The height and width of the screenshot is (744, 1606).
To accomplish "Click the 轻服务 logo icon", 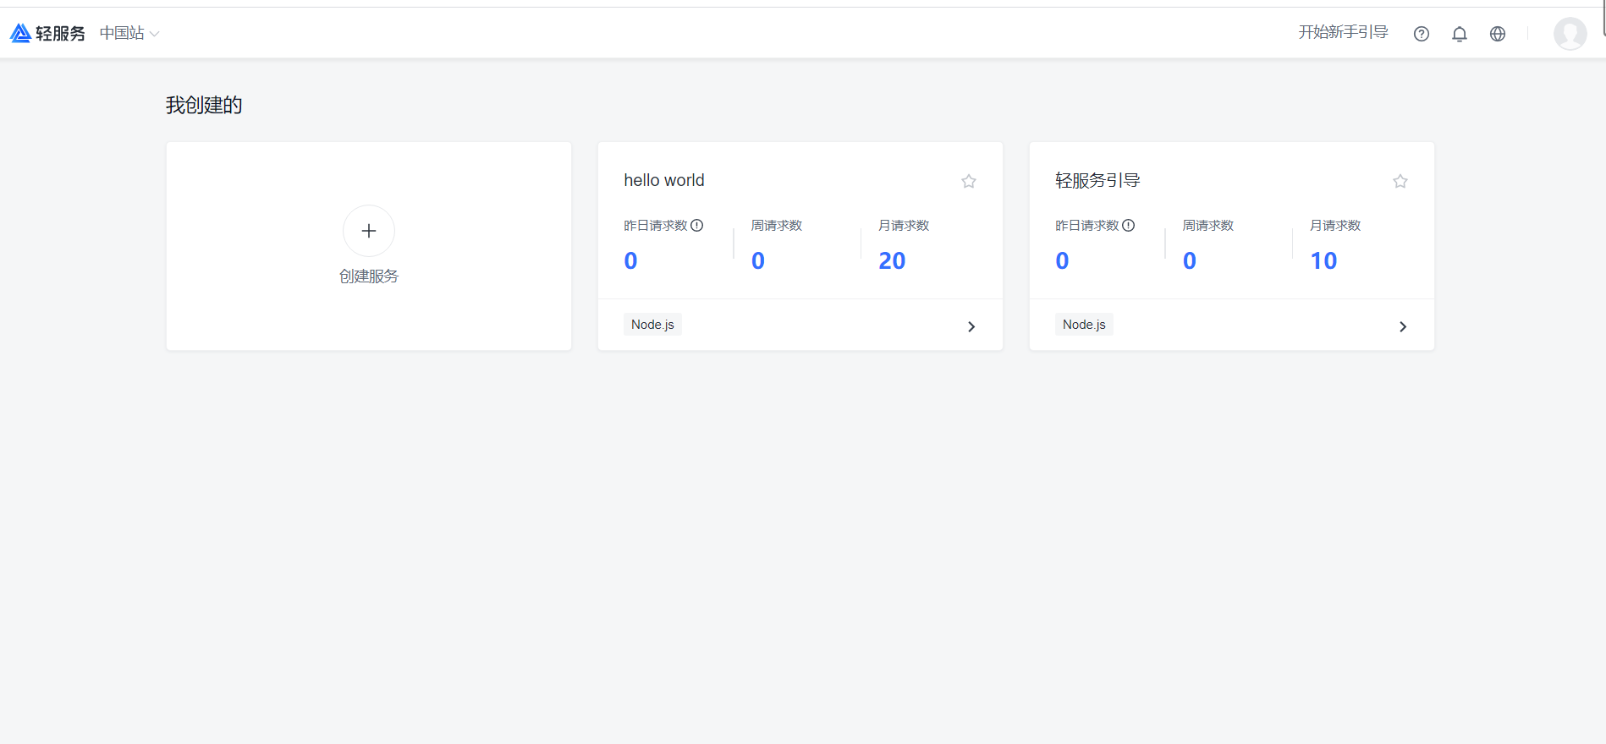I will 20,33.
